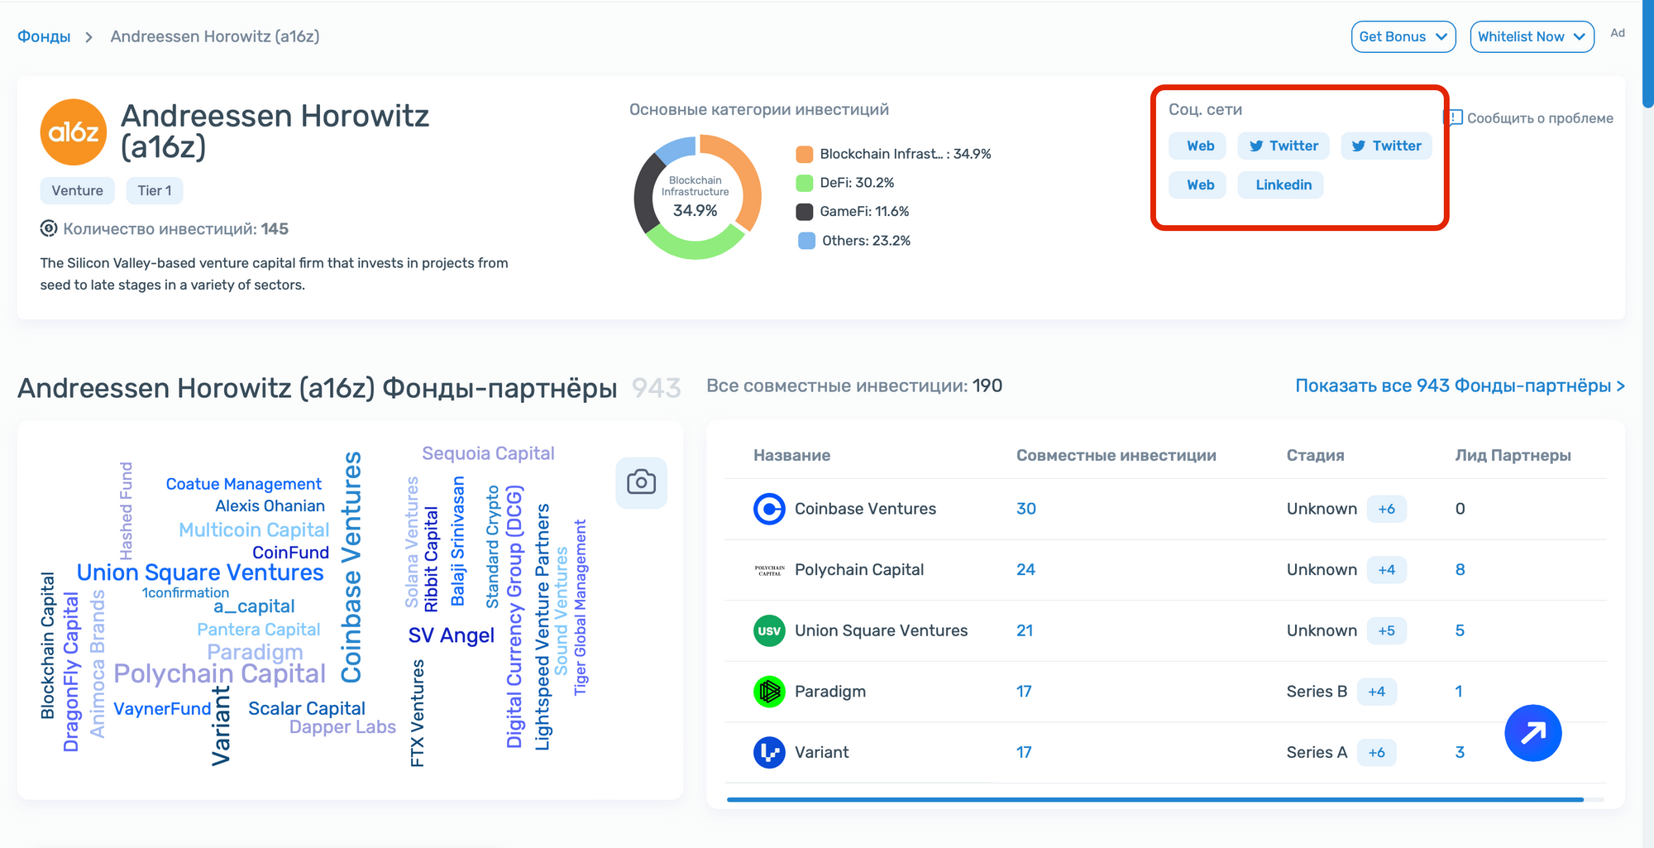Click the a16z orange logo
The height and width of the screenshot is (848, 1654).
[74, 132]
